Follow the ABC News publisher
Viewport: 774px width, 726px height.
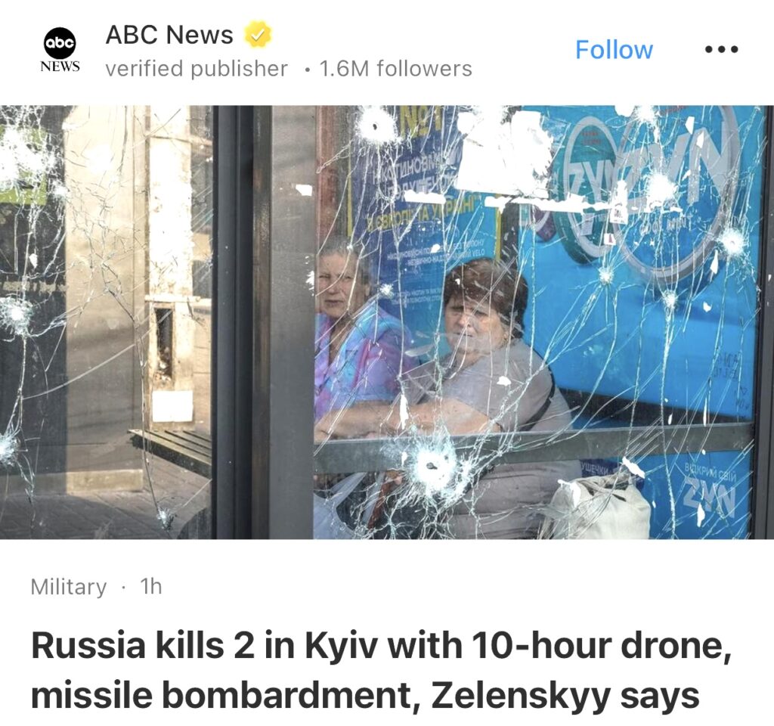tap(614, 50)
